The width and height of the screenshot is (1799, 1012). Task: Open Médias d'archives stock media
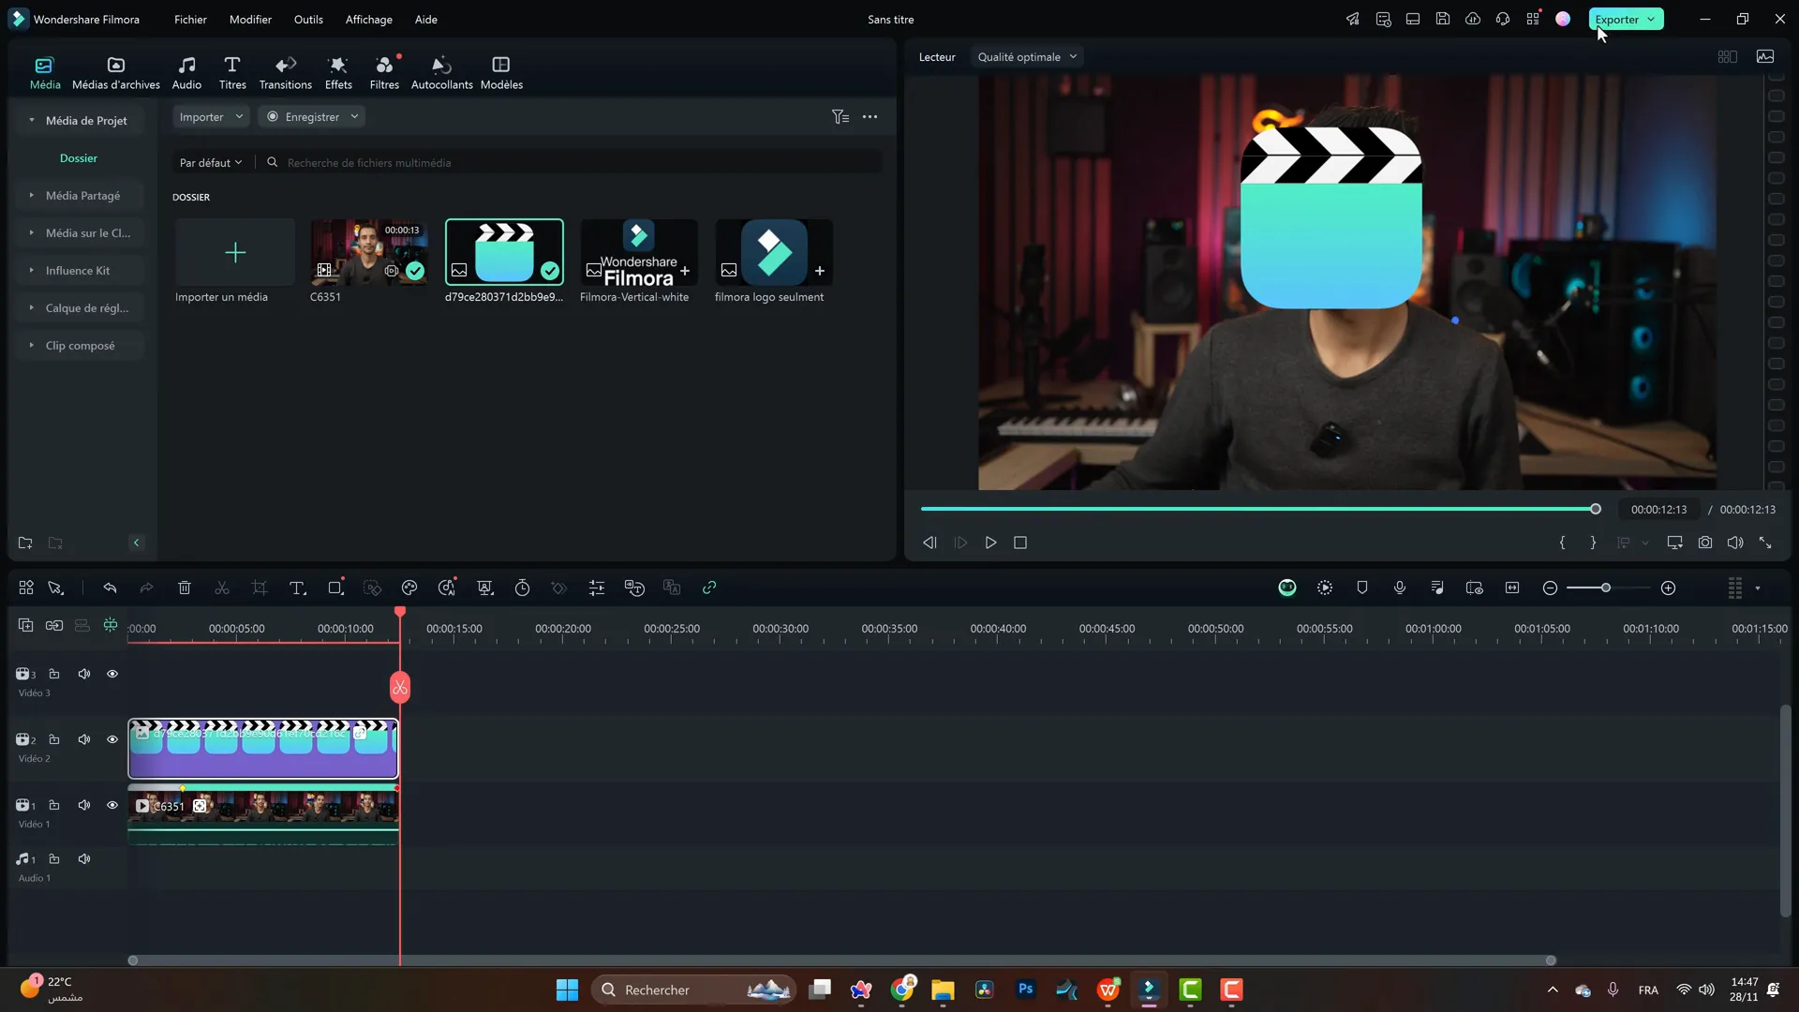[116, 72]
